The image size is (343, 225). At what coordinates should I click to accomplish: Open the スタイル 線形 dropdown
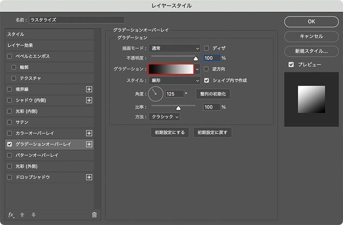[x=175, y=80]
